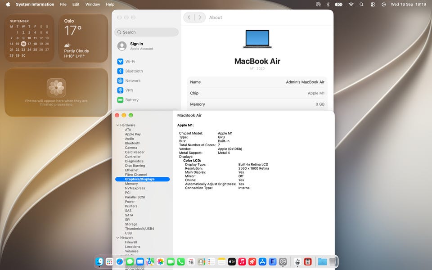Click the Search field in System Settings
This screenshot has width=432, height=270.
click(146, 32)
